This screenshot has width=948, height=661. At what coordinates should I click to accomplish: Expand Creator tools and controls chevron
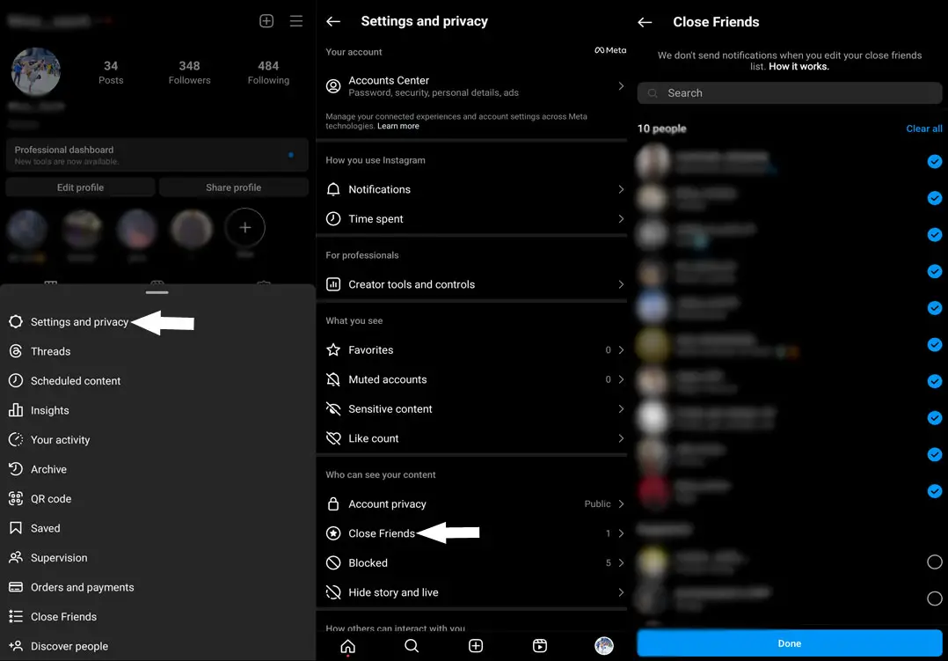coord(621,284)
